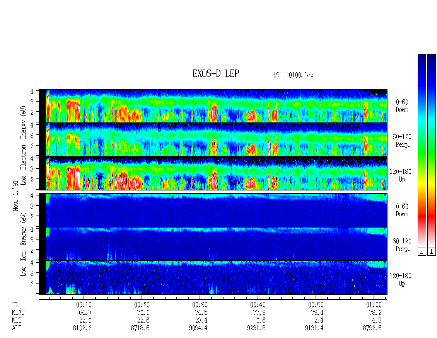Click the MLAT value 70.0
Screen dimensions: 437x338
click(x=143, y=313)
